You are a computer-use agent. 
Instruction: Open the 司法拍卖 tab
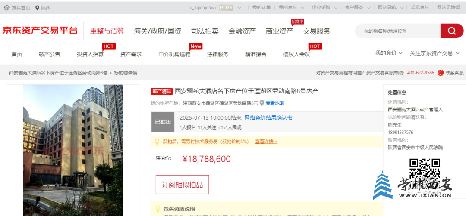[205, 31]
